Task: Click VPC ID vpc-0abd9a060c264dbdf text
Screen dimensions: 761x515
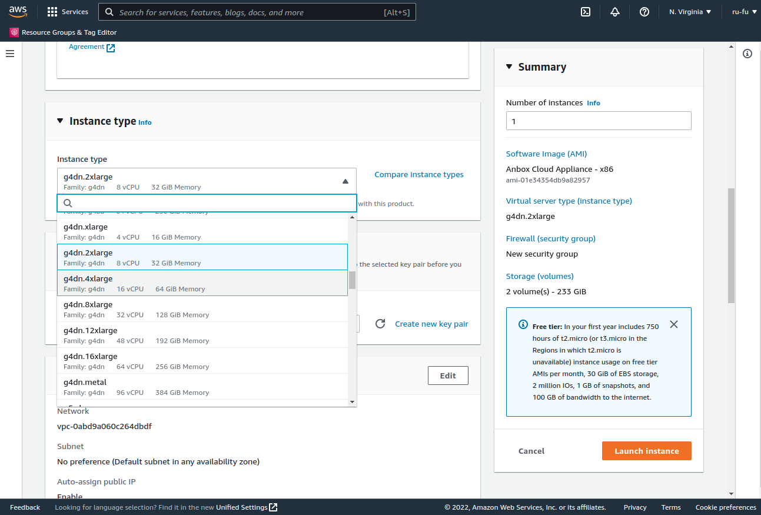Action: pos(104,426)
